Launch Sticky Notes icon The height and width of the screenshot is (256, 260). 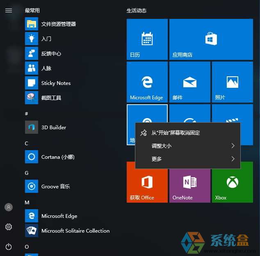click(x=32, y=83)
